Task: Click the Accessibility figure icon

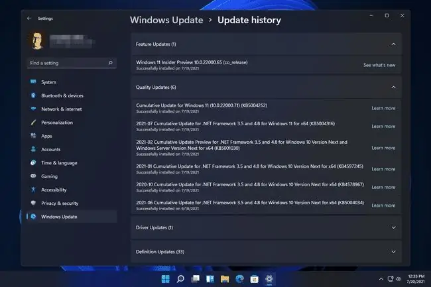Action: click(x=33, y=190)
